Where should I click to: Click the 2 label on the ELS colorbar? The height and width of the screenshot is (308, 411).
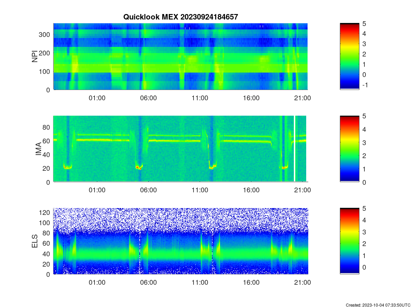point(364,244)
